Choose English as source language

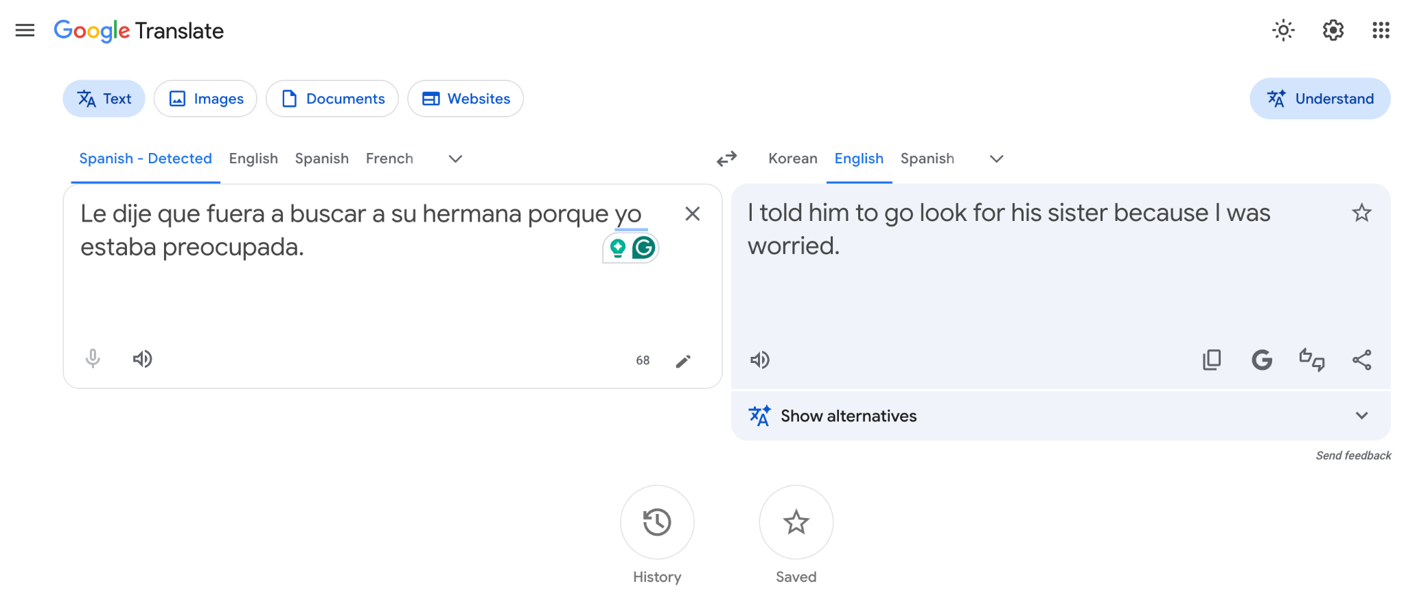(253, 159)
